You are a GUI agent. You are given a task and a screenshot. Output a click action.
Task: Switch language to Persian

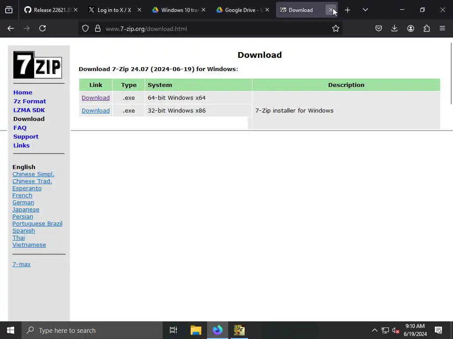[x=23, y=216]
